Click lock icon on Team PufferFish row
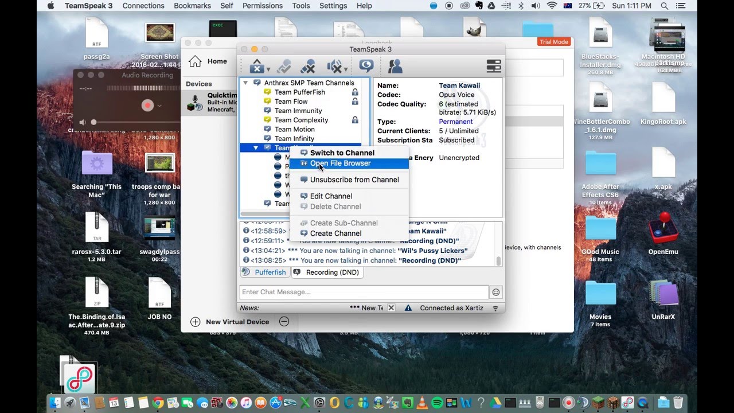 point(355,92)
